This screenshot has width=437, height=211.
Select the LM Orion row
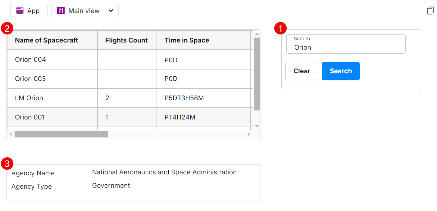[x=29, y=98]
